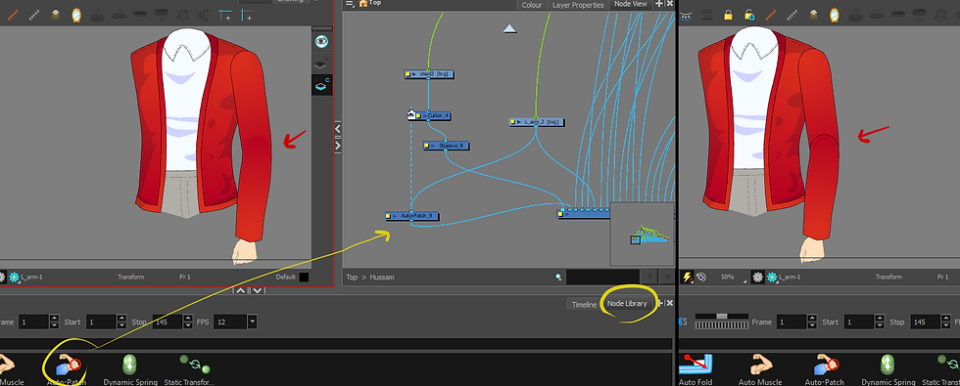Open the Node View hamburger menu
This screenshot has height=386, width=960.
pyautogui.click(x=349, y=4)
